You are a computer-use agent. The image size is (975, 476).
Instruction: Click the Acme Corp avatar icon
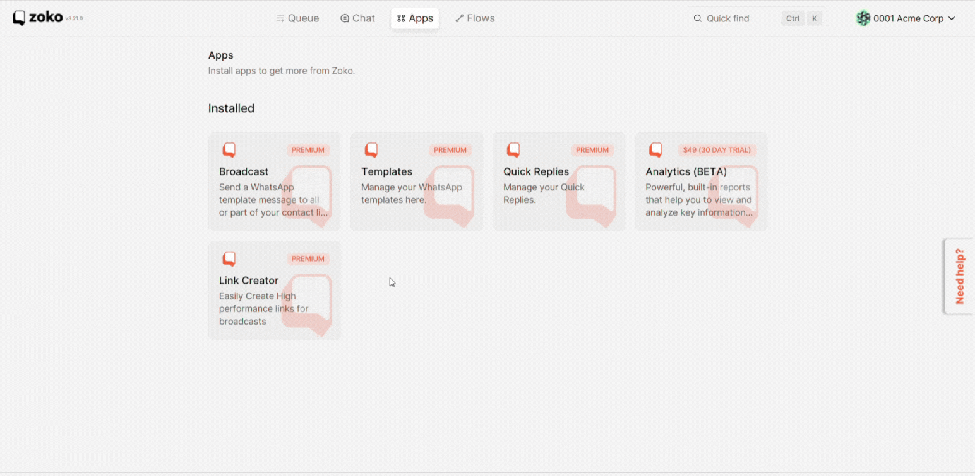[x=863, y=18]
